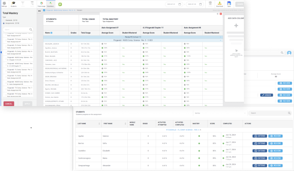
Task: Click the search magnifier in right window header
Action: tap(282, 53)
